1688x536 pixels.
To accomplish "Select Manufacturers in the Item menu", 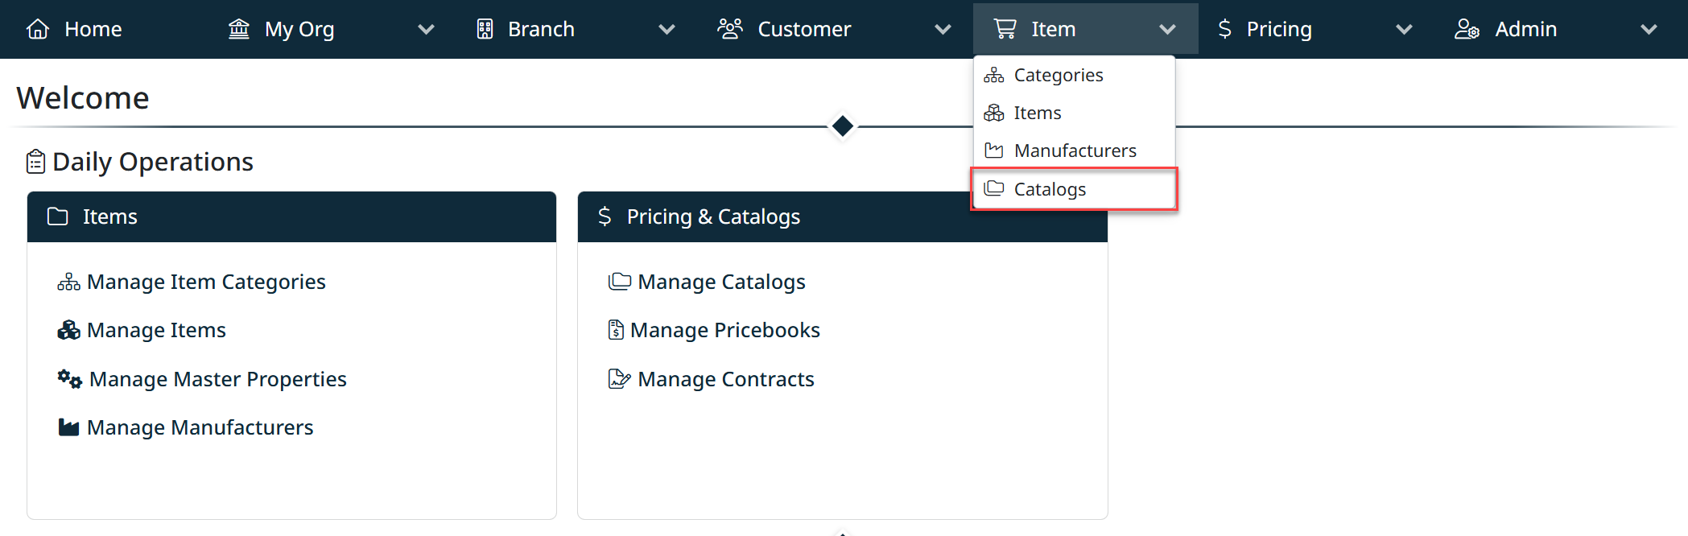I will (1075, 150).
